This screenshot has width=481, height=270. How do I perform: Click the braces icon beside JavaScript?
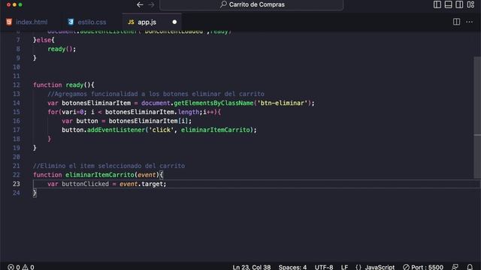pyautogui.click(x=358, y=267)
